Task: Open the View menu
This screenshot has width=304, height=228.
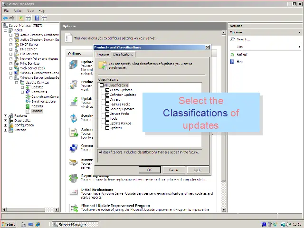Action: (x=30, y=10)
